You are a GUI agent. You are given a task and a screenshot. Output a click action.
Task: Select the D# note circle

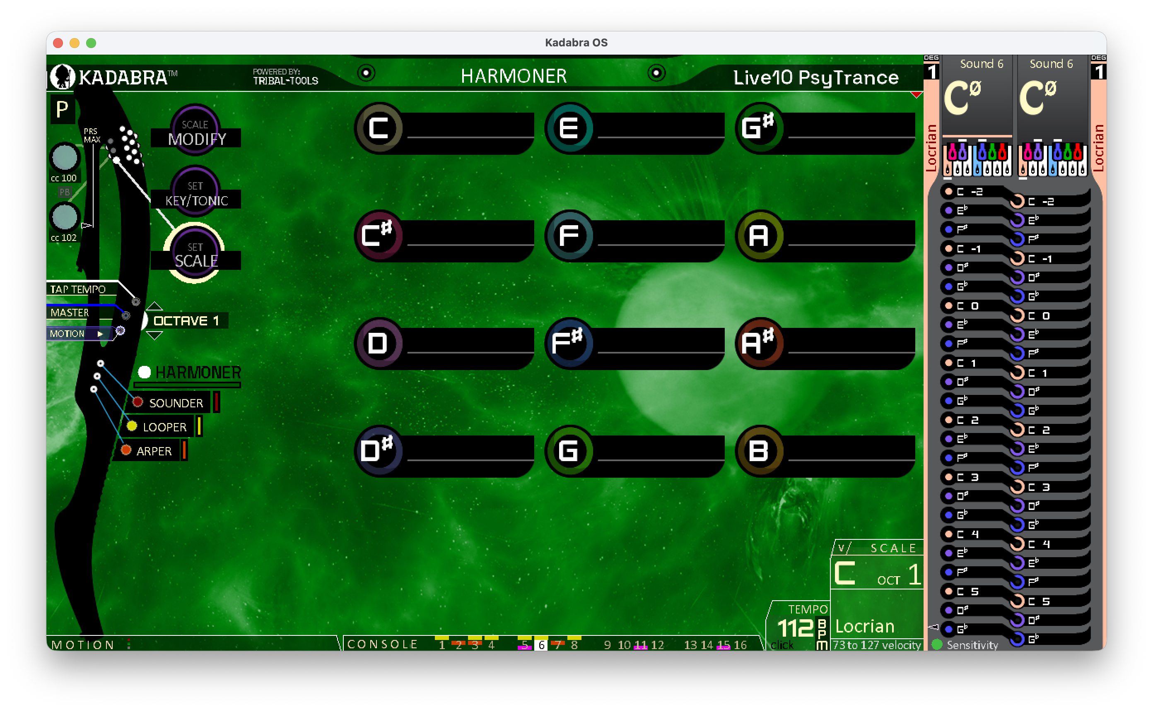(378, 450)
